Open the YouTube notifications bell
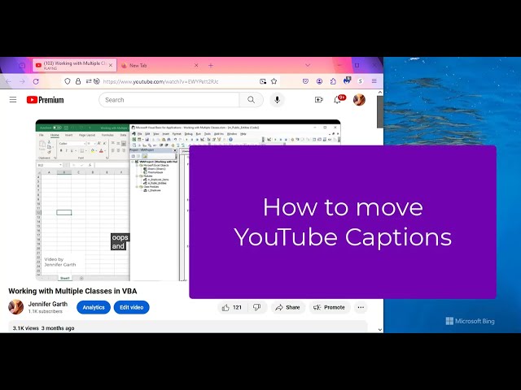Screen dimensions: 521x390 pos(338,100)
